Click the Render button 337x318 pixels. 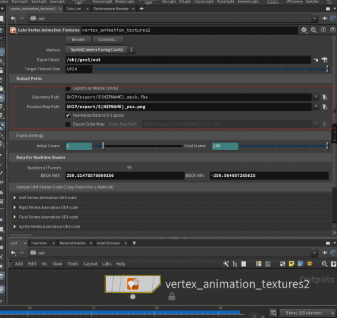(x=78, y=40)
